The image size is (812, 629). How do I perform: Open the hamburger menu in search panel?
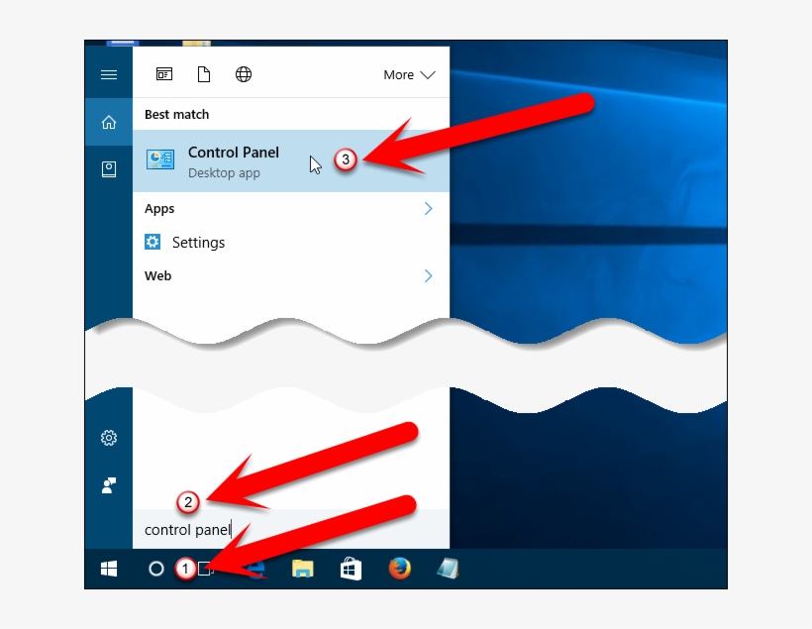pos(109,75)
